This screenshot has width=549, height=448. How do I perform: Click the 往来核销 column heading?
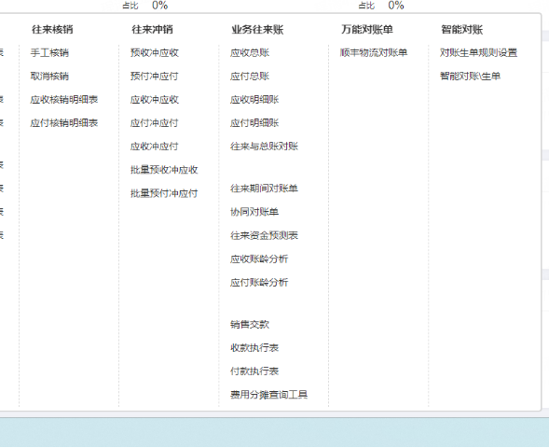coord(52,30)
